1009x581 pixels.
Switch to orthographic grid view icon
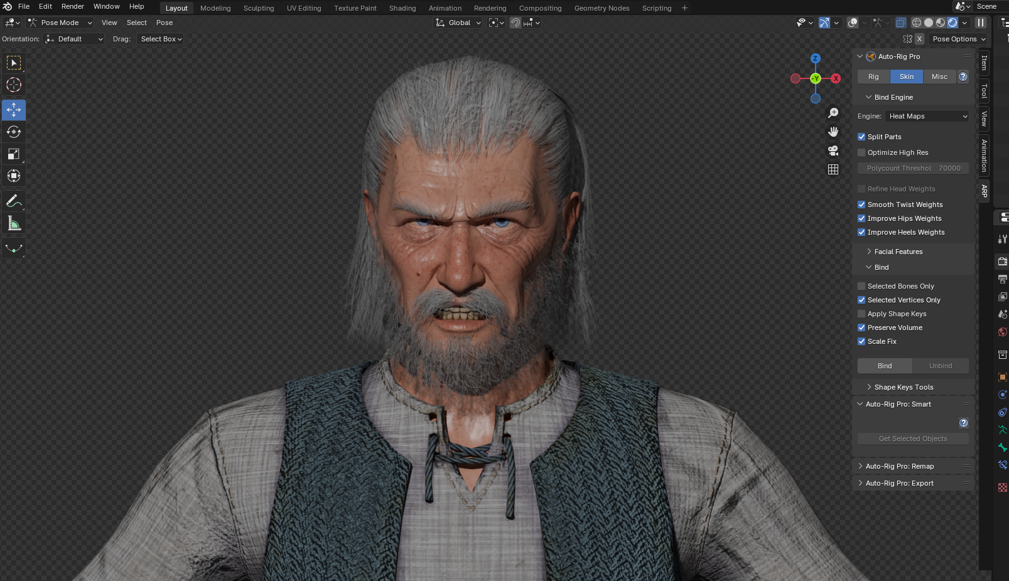point(833,169)
